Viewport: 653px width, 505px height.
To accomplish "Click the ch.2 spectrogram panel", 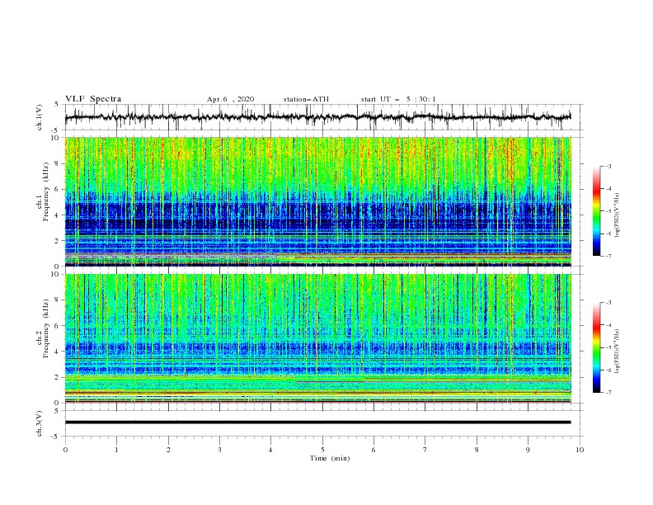I will pos(317,338).
